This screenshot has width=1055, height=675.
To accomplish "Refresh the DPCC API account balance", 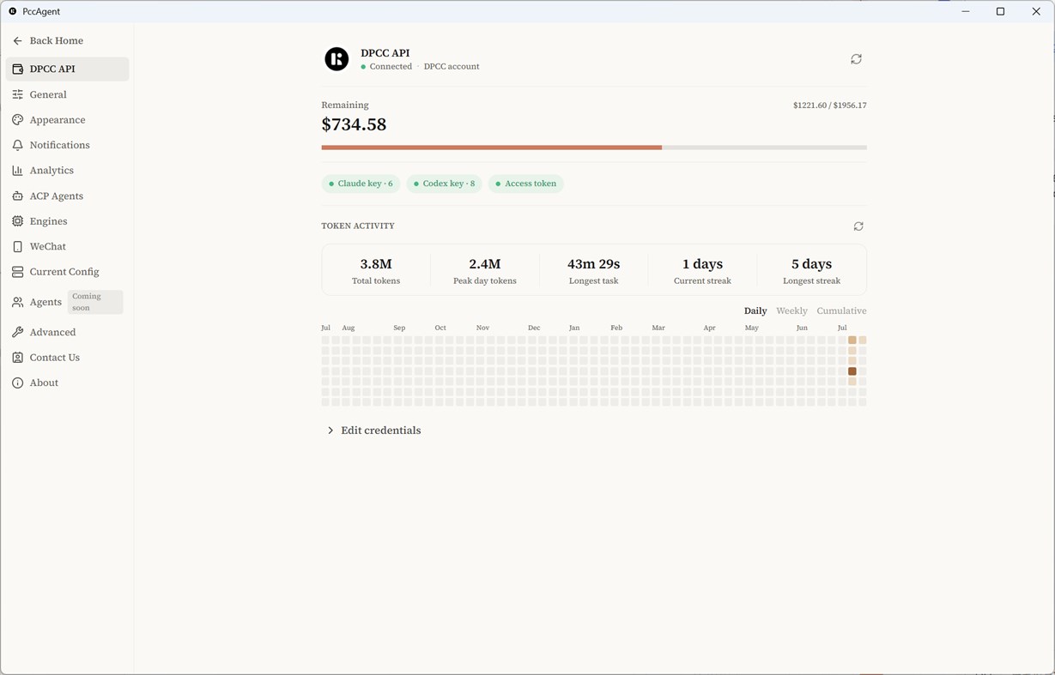I will pos(856,59).
